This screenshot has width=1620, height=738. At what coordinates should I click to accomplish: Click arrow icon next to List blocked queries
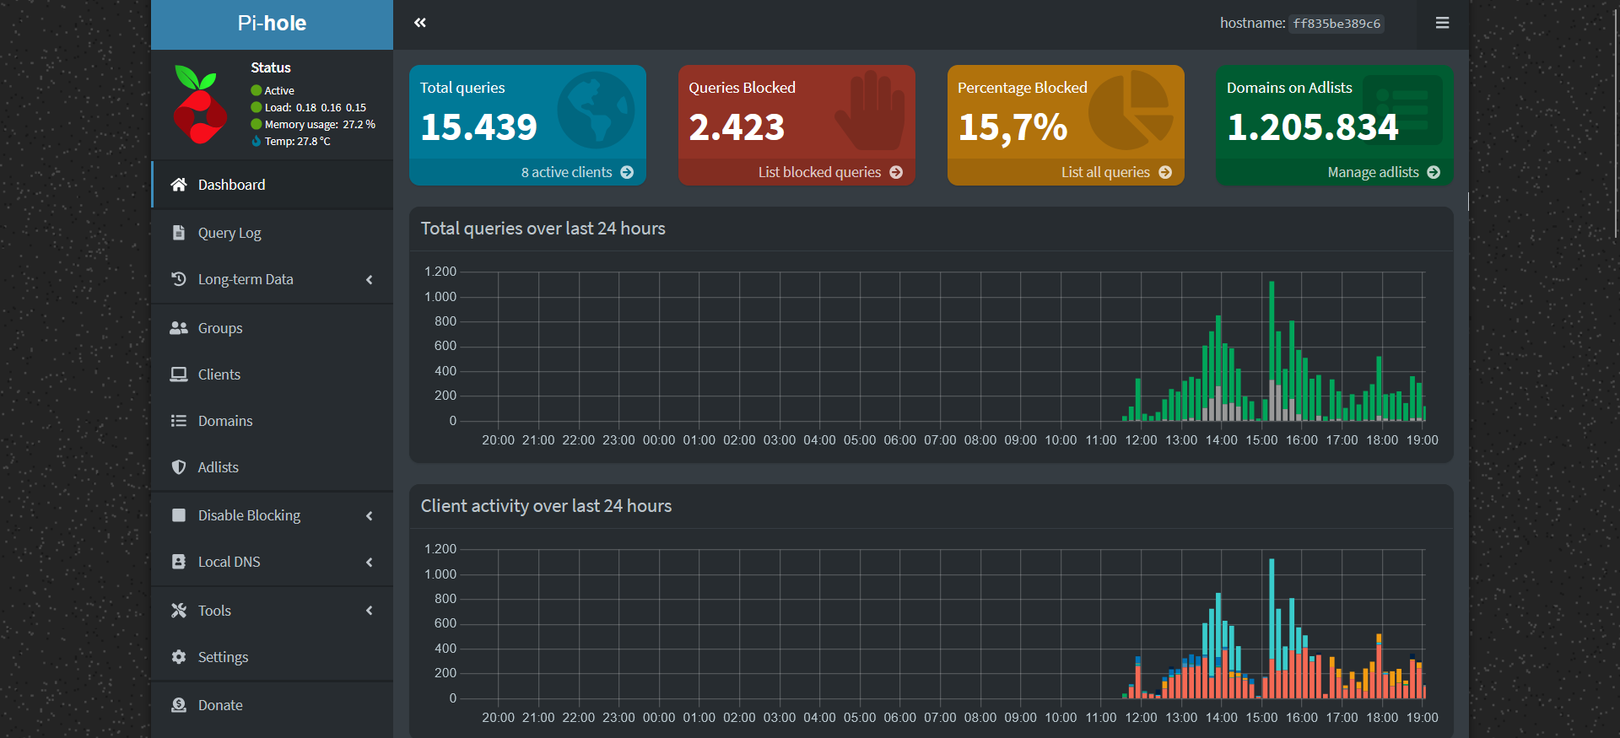tap(896, 172)
